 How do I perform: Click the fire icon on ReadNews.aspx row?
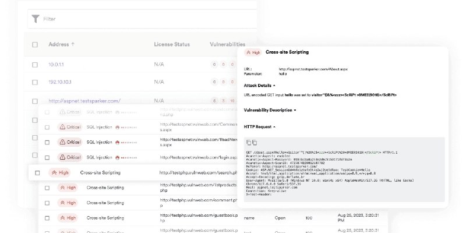118,142
